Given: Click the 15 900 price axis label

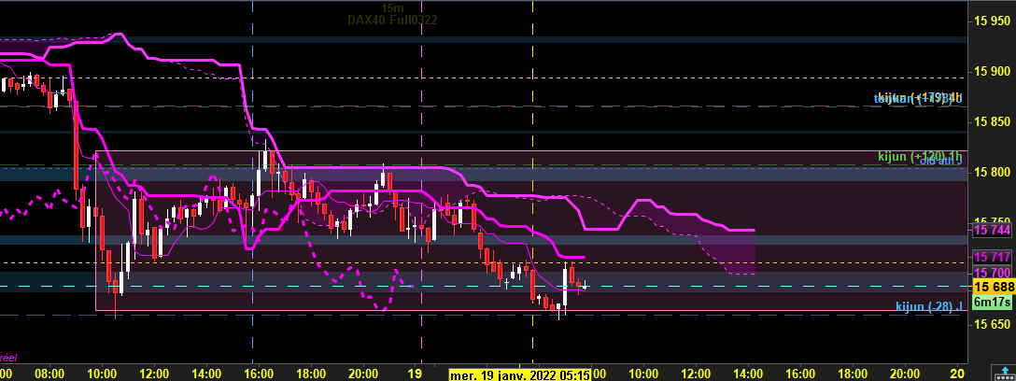Looking at the screenshot, I should pyautogui.click(x=992, y=72).
